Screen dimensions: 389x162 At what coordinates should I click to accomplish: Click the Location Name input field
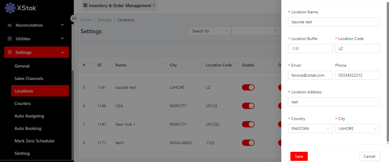pyautogui.click(x=334, y=22)
